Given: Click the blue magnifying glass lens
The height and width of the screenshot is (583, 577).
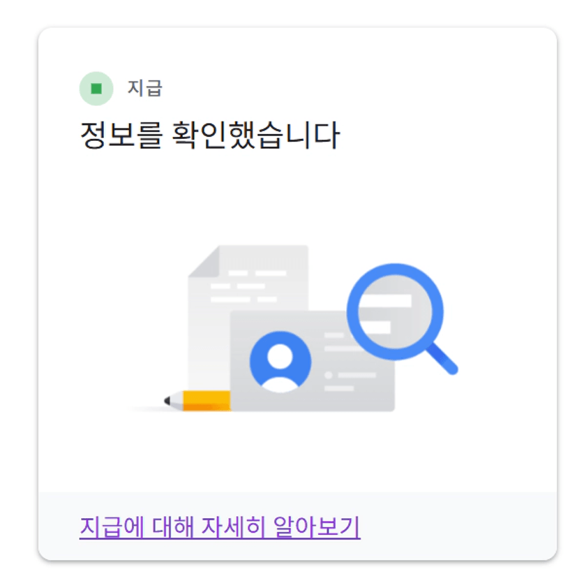Looking at the screenshot, I should [x=395, y=311].
